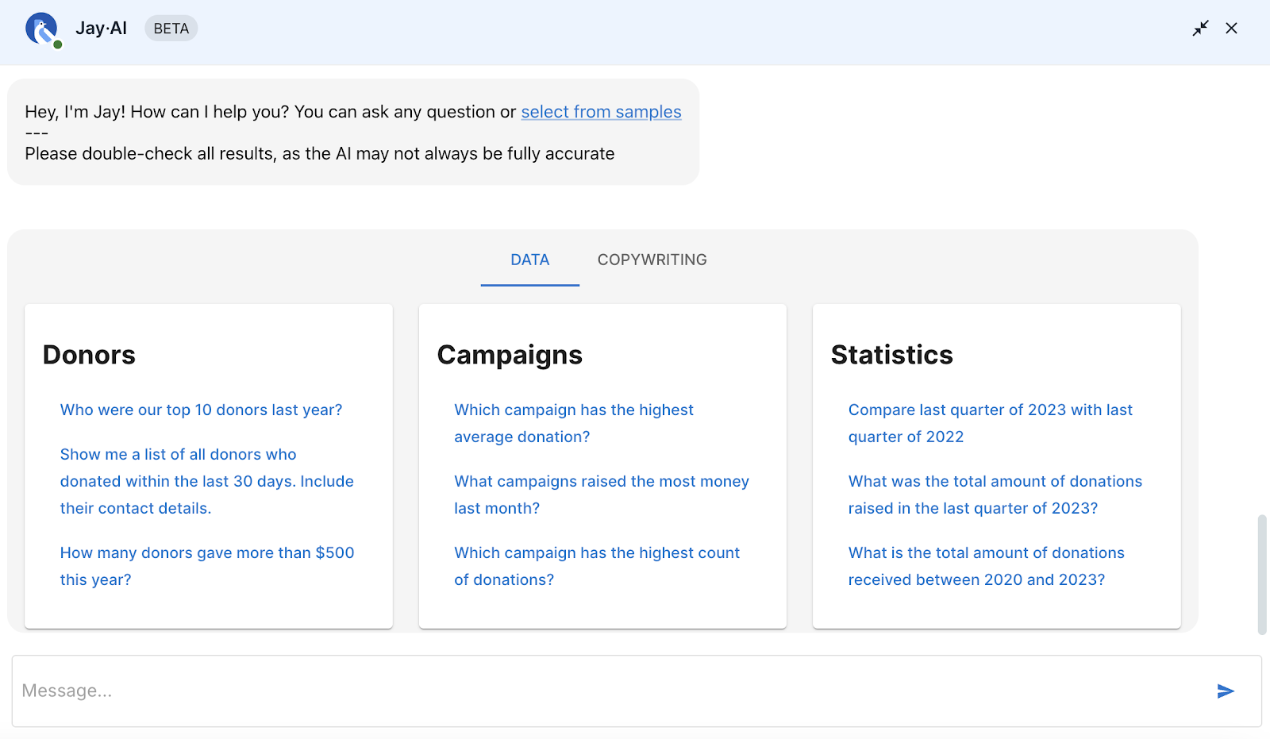Choose 'How many donors gave more than $500'
Image resolution: width=1270 pixels, height=739 pixels.
coord(207,566)
